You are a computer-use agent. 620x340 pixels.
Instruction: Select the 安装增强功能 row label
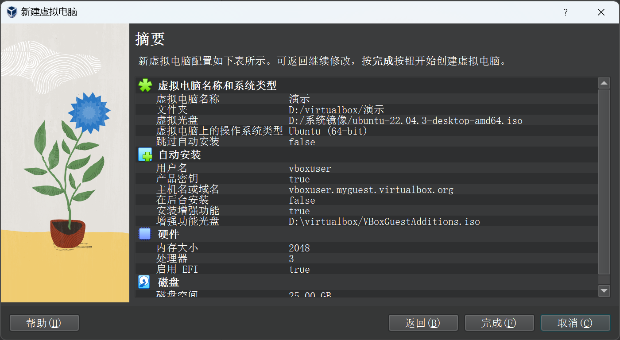pos(188,211)
